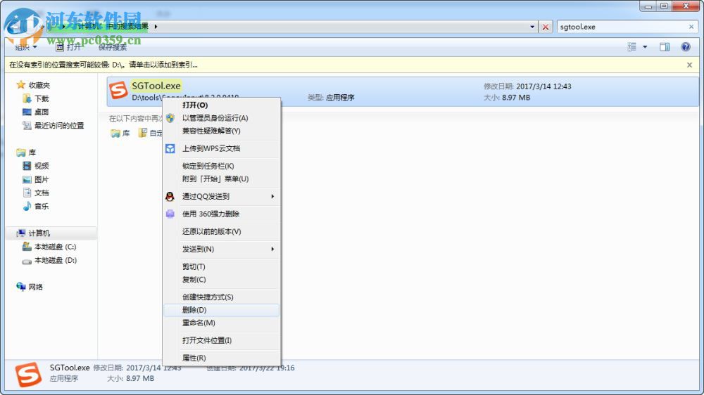Expand 通过QQ发送到 submenu arrow
Viewport: 704px width, 395px height.
pos(272,196)
